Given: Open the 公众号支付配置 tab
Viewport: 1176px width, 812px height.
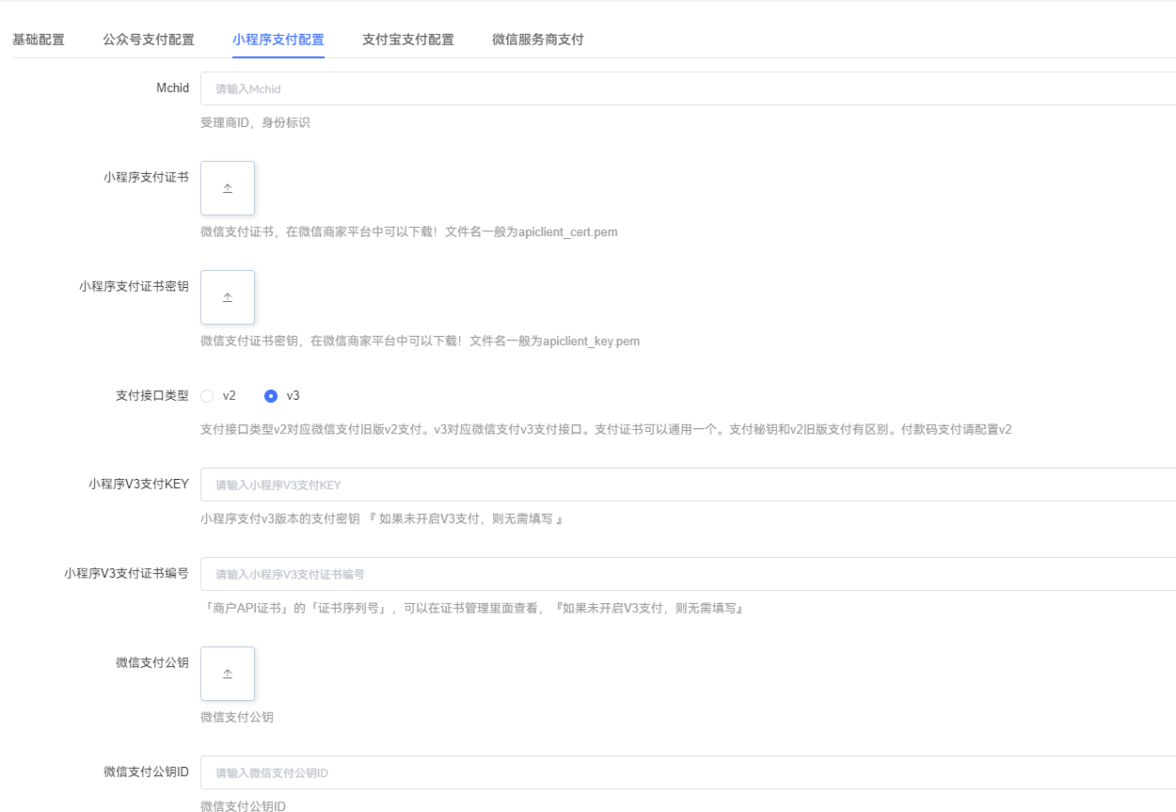Looking at the screenshot, I should (x=149, y=40).
